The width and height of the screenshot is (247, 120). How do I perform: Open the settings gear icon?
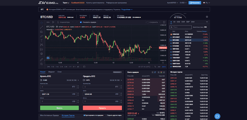tap(207, 17)
